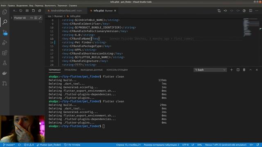Image resolution: width=262 pixels, height=147 pixels.
Task: Open errors and warnings count in status bar
Action: (x=29, y=145)
